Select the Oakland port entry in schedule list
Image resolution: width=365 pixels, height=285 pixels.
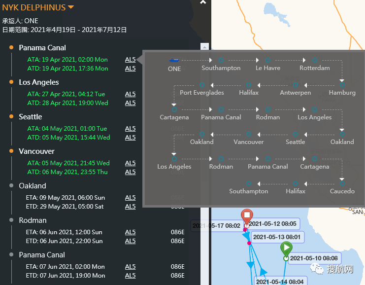click(33, 186)
